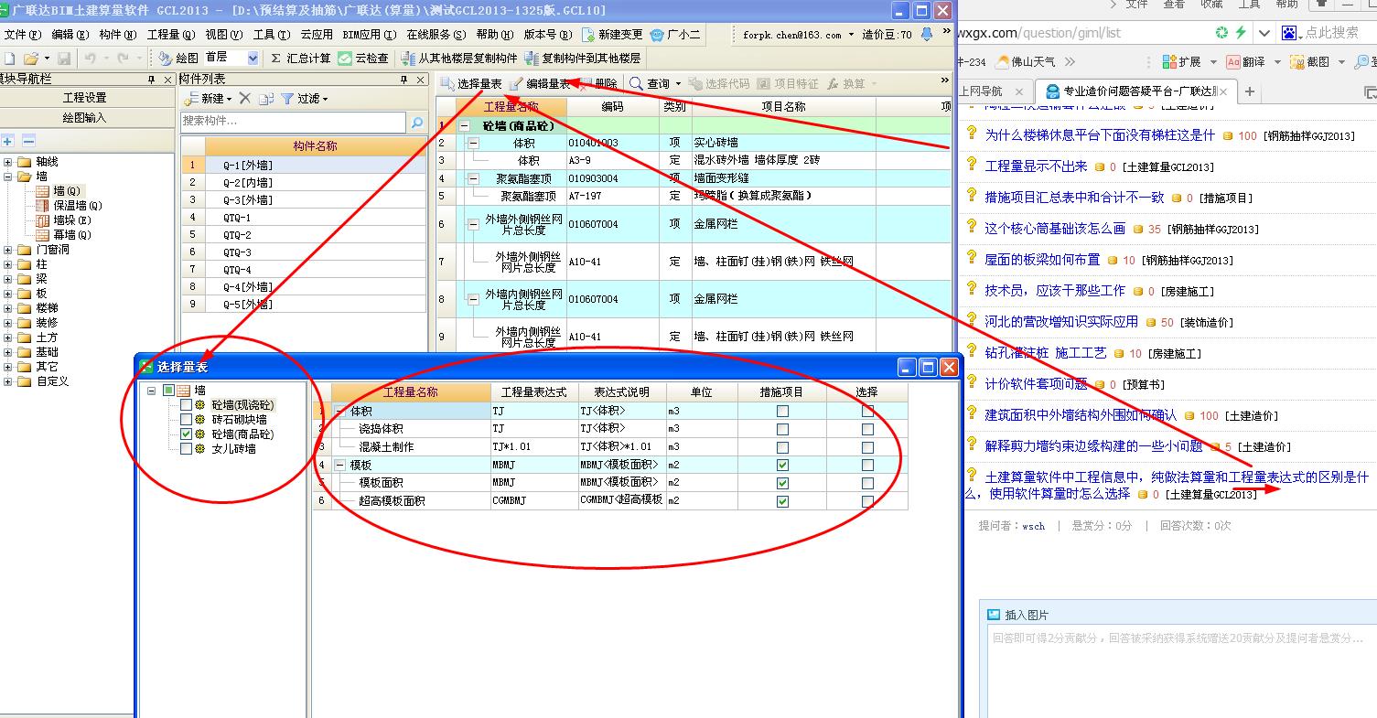
Task: Click the browser new tab plus button
Action: (1250, 91)
